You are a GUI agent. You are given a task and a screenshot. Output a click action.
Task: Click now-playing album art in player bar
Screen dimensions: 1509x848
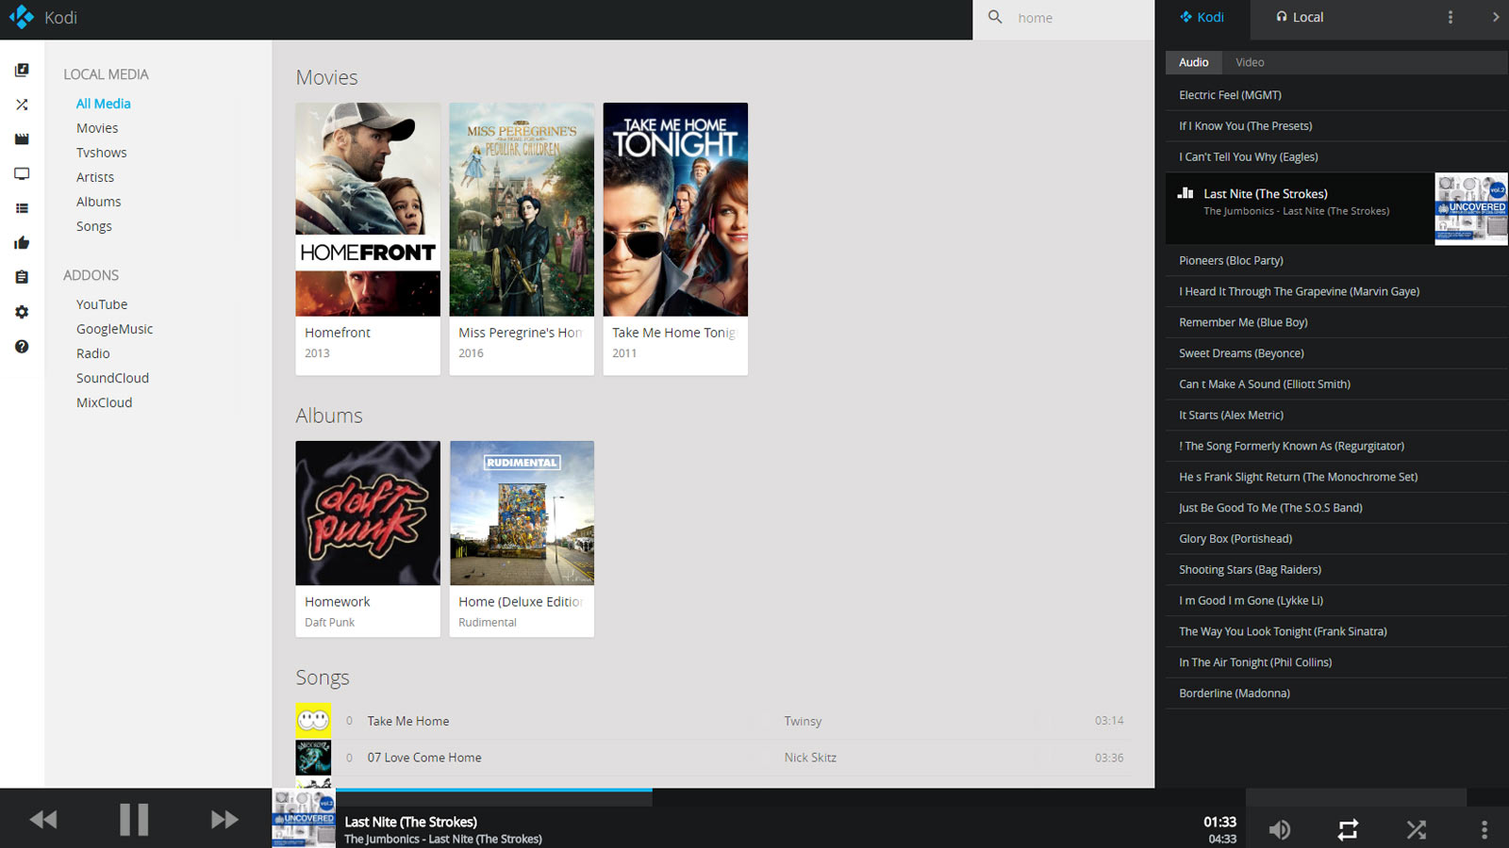point(304,818)
